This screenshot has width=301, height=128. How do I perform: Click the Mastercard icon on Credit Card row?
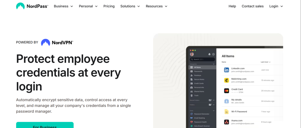click(227, 91)
